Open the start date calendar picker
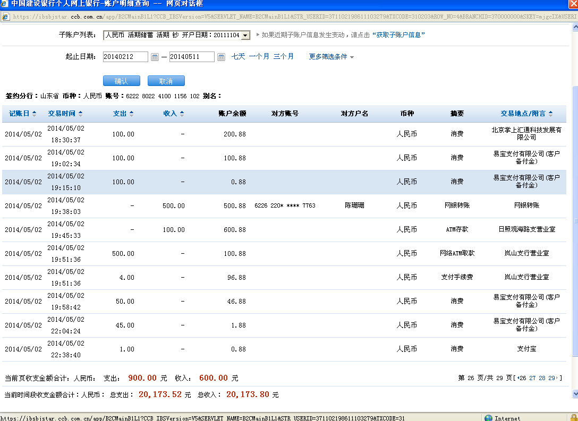This screenshot has width=578, height=421. click(155, 57)
